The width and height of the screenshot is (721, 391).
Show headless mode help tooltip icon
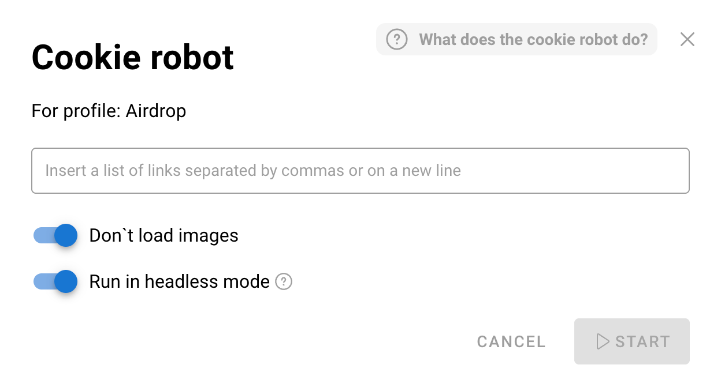pyautogui.click(x=284, y=282)
